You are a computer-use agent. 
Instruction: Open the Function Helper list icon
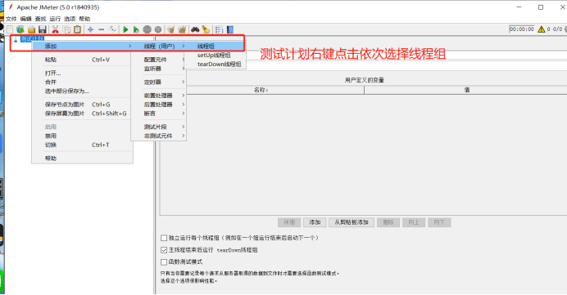click(219, 29)
